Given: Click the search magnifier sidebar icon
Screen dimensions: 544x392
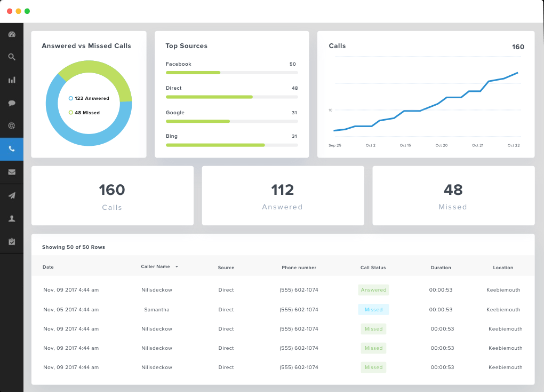Looking at the screenshot, I should click(12, 57).
